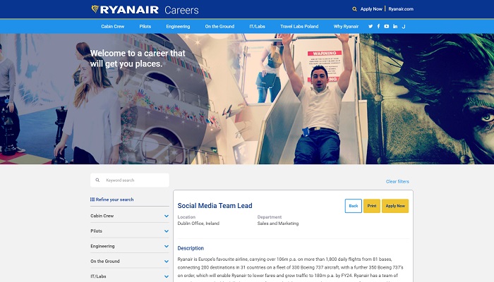The width and height of the screenshot is (494, 282).
Task: Open Ryanair's LinkedIn page icon
Action: (395, 26)
